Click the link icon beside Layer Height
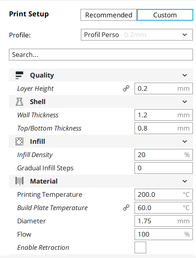 click(126, 88)
